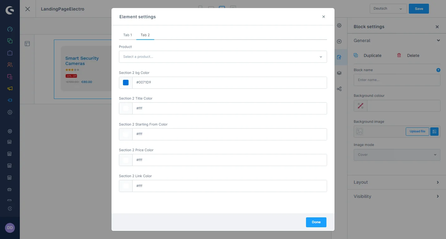Click the Block name input field

(x=396, y=80)
